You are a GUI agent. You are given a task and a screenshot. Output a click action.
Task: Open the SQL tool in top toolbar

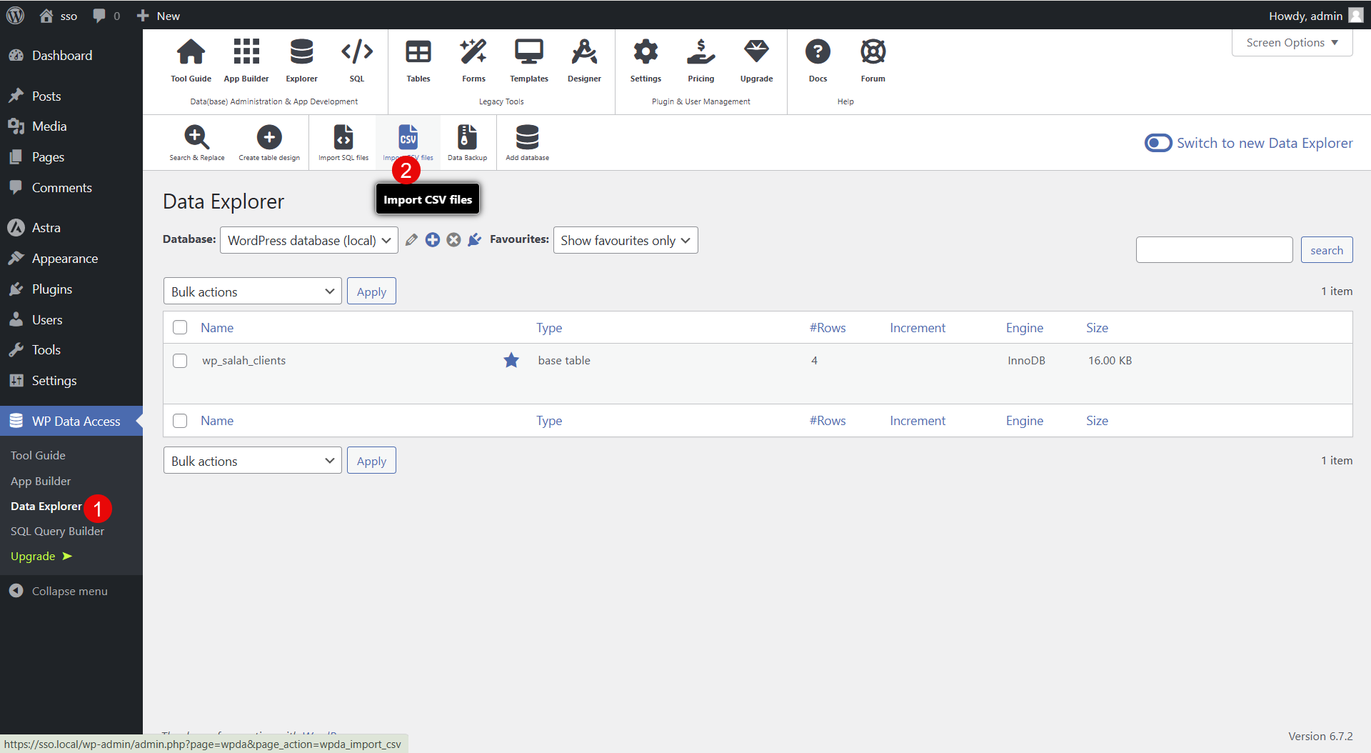356,60
